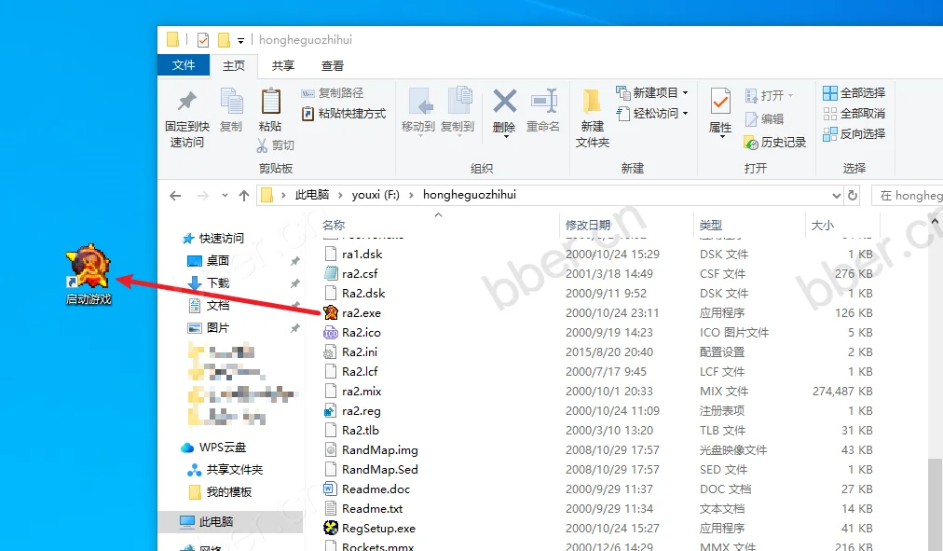This screenshot has width=943, height=551.
Task: Select 图片 in the navigation pane
Action: (x=209, y=328)
